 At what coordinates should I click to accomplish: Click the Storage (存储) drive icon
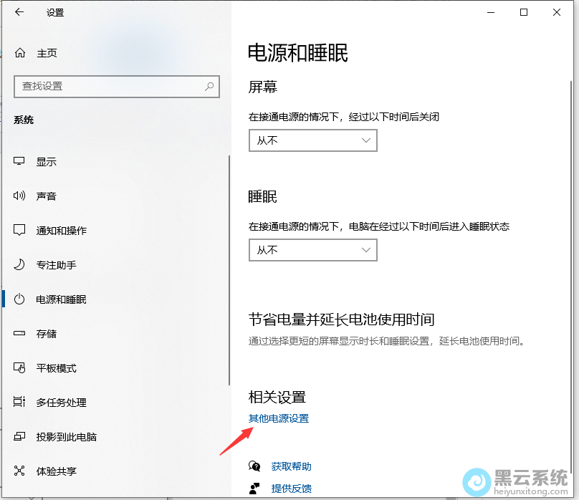[20, 334]
